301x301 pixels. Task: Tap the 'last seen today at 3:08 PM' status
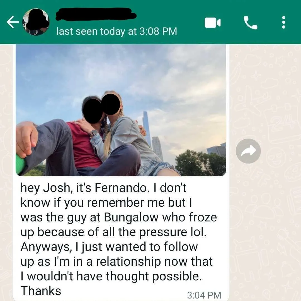coord(116,31)
